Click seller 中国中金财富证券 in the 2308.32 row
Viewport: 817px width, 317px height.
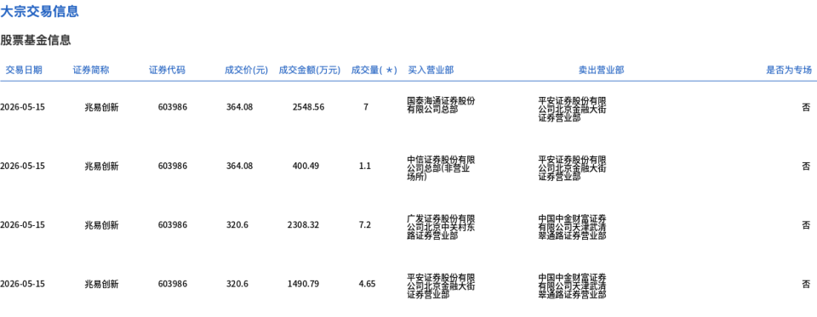572,227
